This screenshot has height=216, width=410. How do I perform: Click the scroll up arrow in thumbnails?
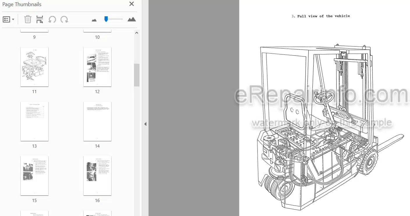pos(137,33)
